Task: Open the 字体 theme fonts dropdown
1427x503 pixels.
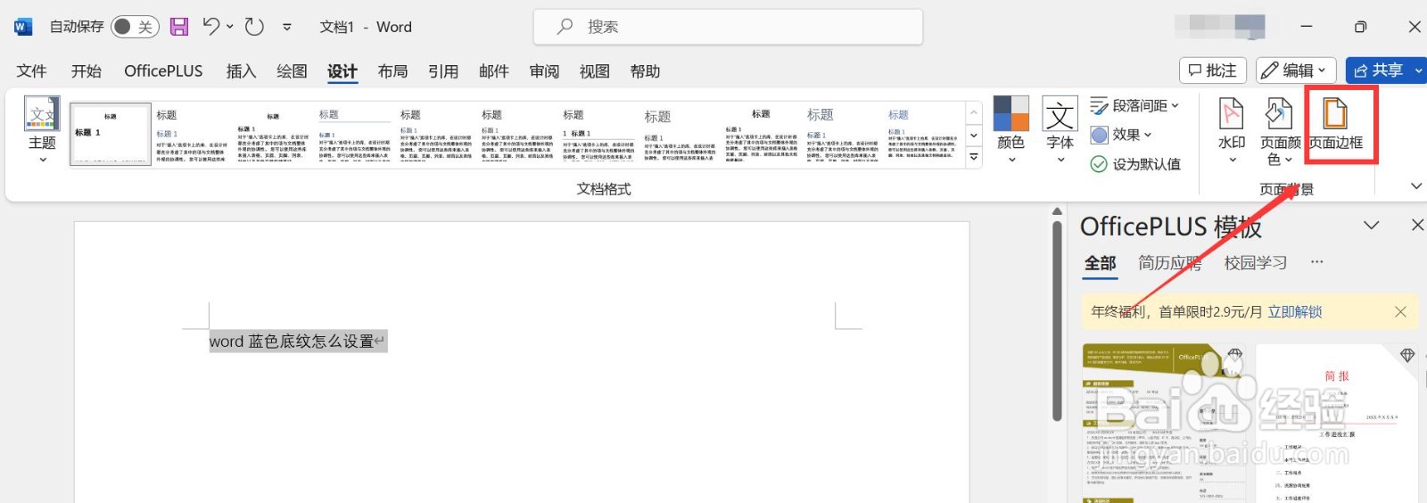Action: click(x=1060, y=130)
